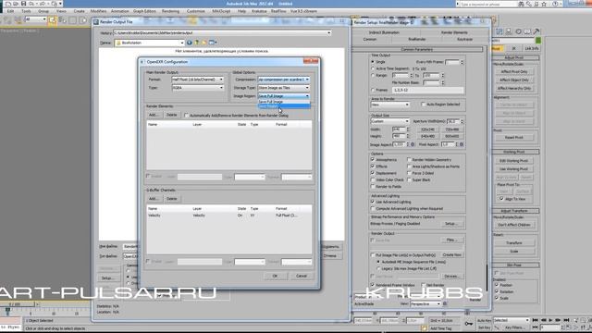
Task: Switch to the Indirect Illumination tab
Action: 384,32
